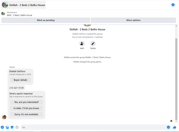Send 'Yes, are you interested?' response
Viewport: 179px width, 132px height.
[26, 102]
